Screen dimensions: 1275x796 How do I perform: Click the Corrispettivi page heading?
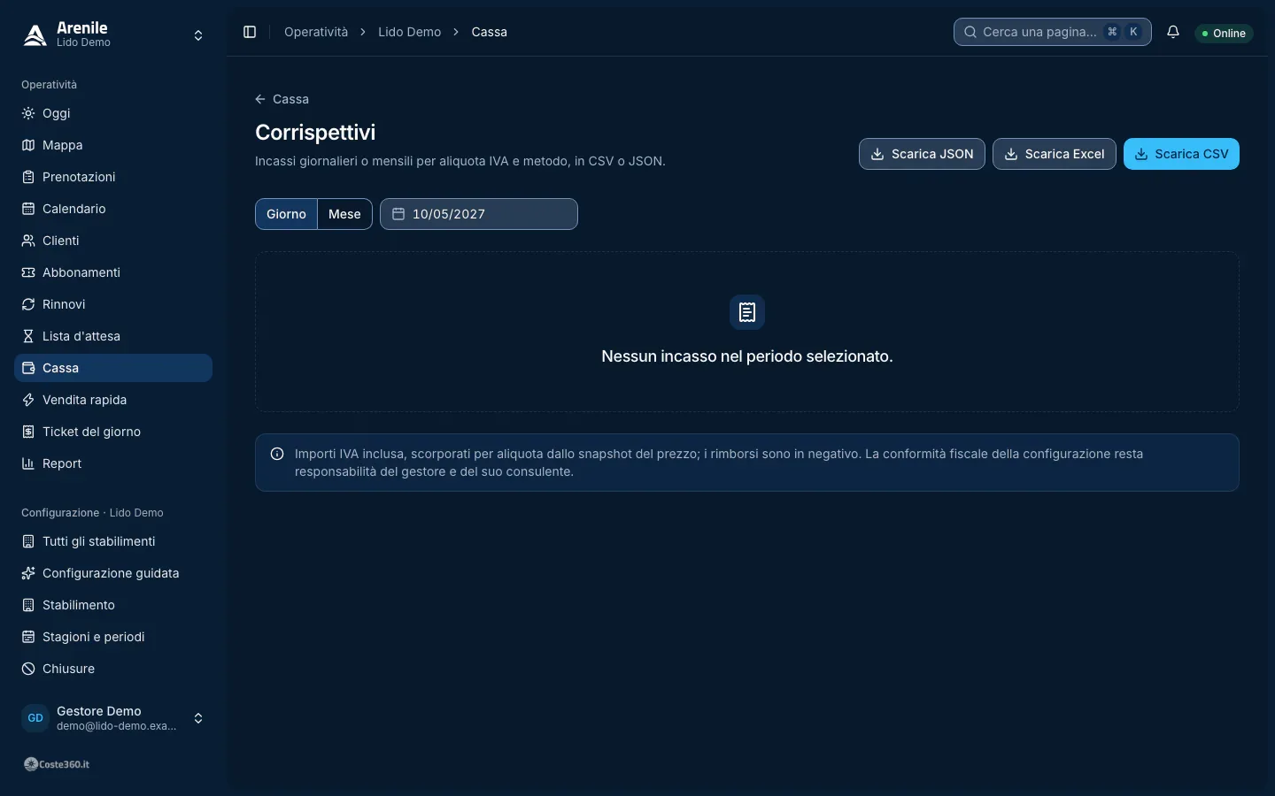(315, 133)
